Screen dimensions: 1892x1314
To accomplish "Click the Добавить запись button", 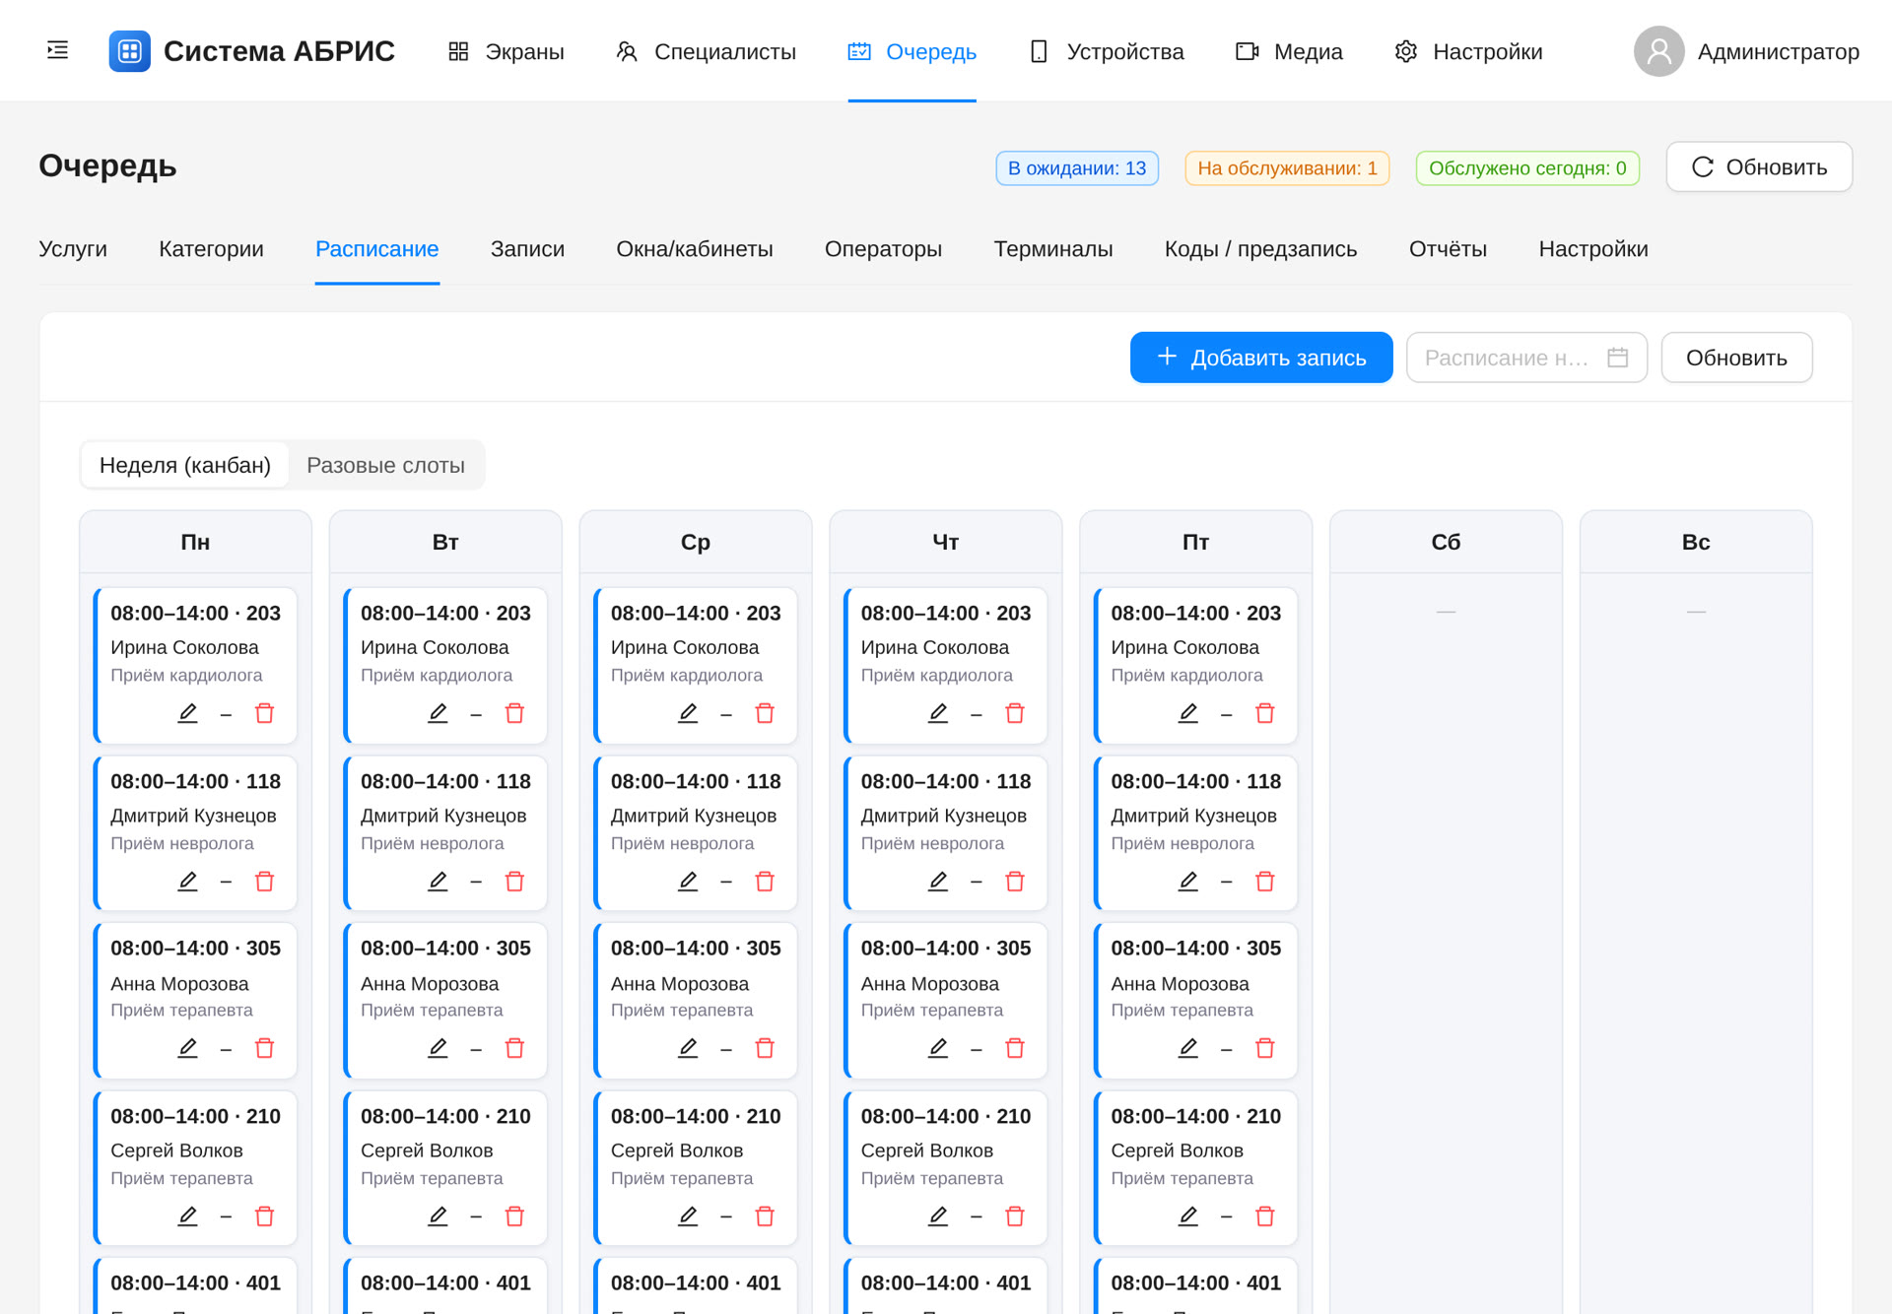I will [x=1261, y=358].
